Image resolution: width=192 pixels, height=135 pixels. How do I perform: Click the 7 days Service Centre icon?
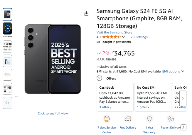tap(107, 119)
